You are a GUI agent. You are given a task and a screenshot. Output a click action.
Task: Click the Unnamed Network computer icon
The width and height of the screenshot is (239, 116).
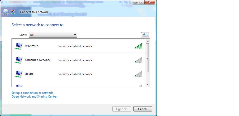pyautogui.click(x=18, y=60)
